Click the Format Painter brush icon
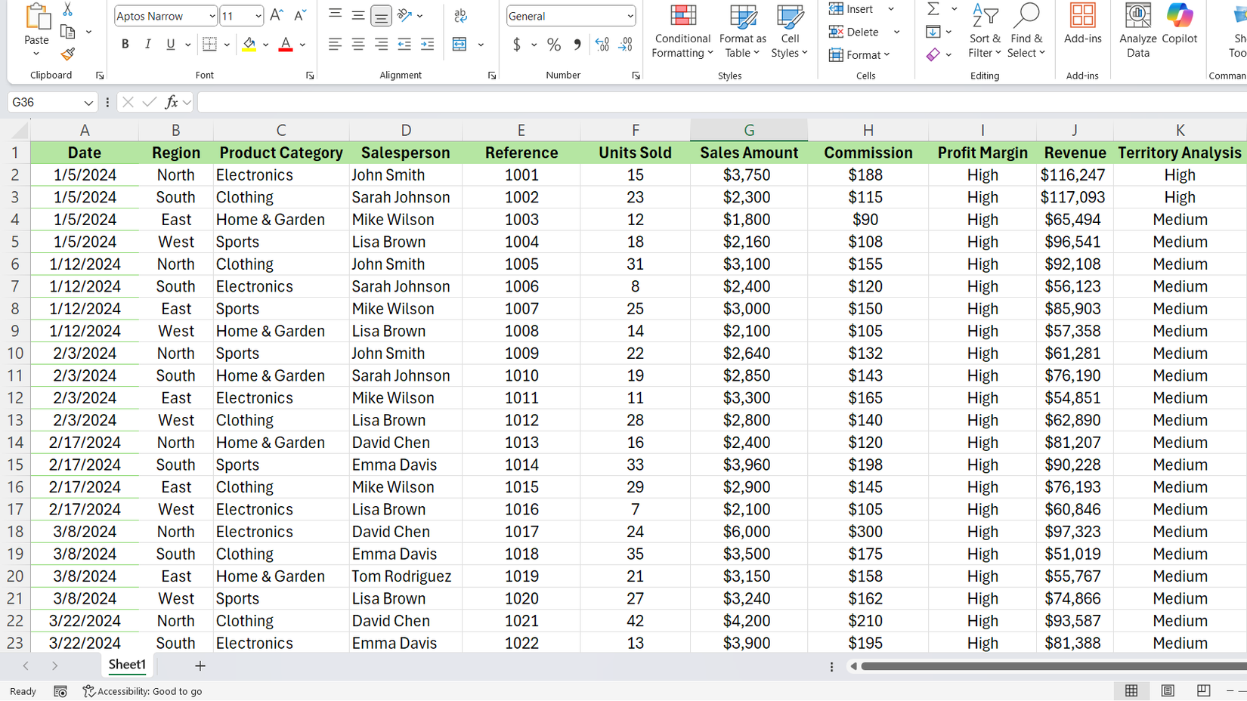The image size is (1247, 701). 67,54
